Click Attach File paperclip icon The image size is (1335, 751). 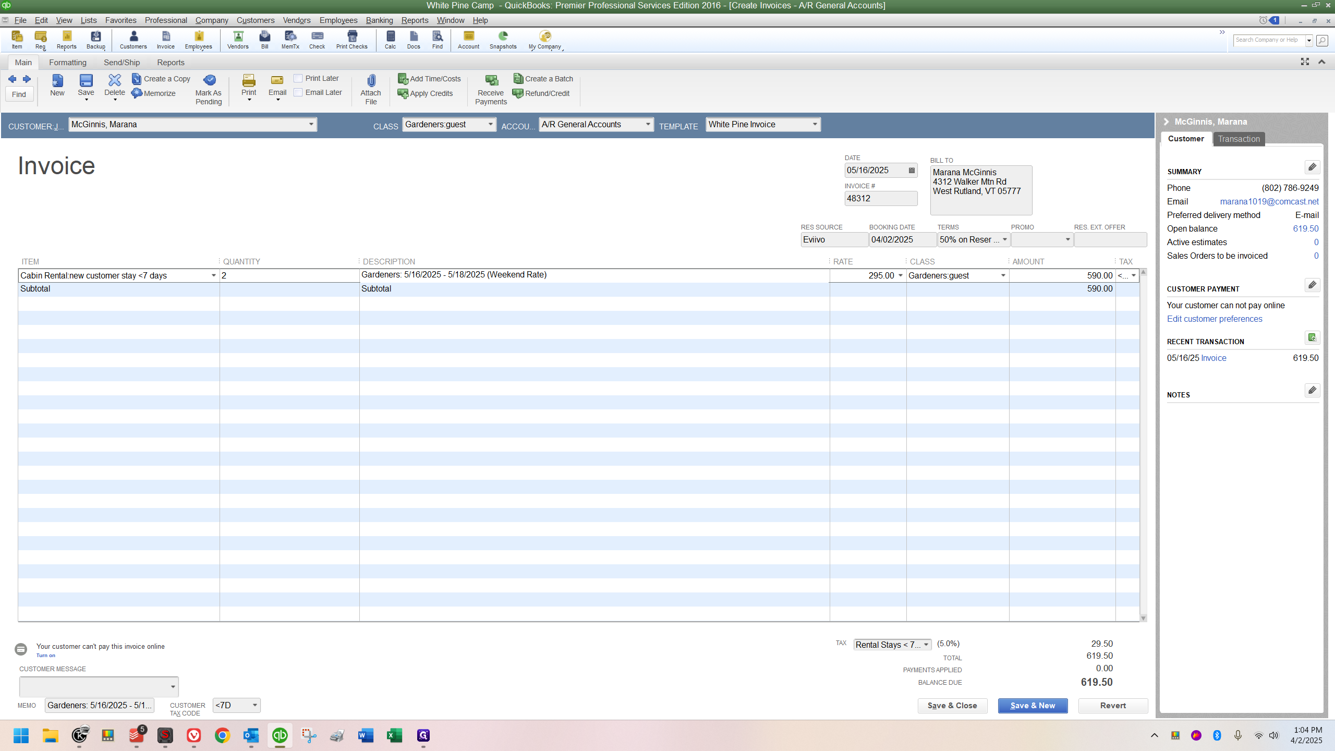(x=371, y=90)
